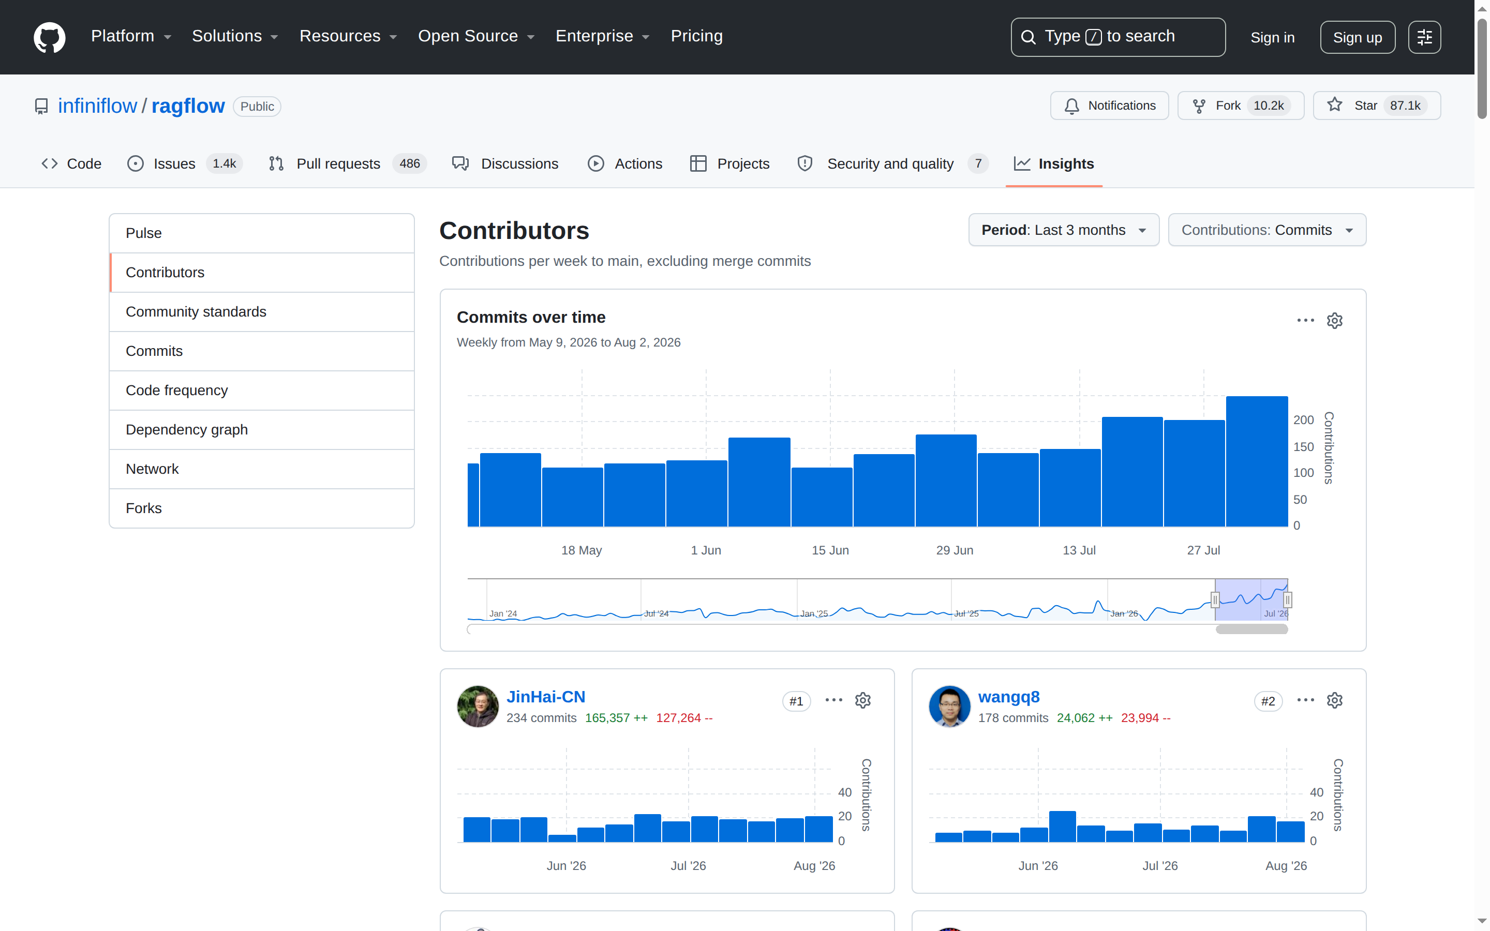Expand the Platform menu in header
Viewport: 1490px width, 931px height.
131,36
